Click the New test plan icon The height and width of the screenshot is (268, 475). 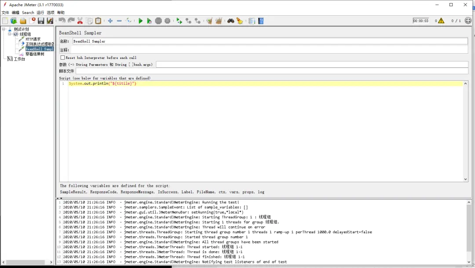point(5,21)
